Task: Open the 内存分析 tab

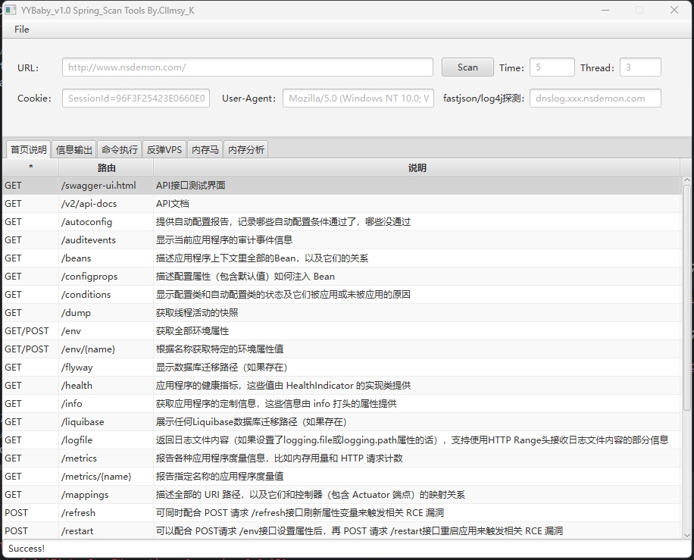Action: pos(246,150)
